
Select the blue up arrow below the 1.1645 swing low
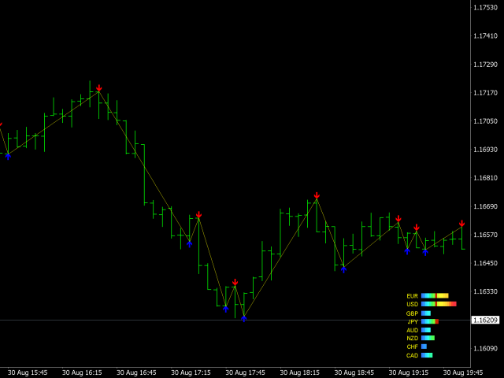343,269
